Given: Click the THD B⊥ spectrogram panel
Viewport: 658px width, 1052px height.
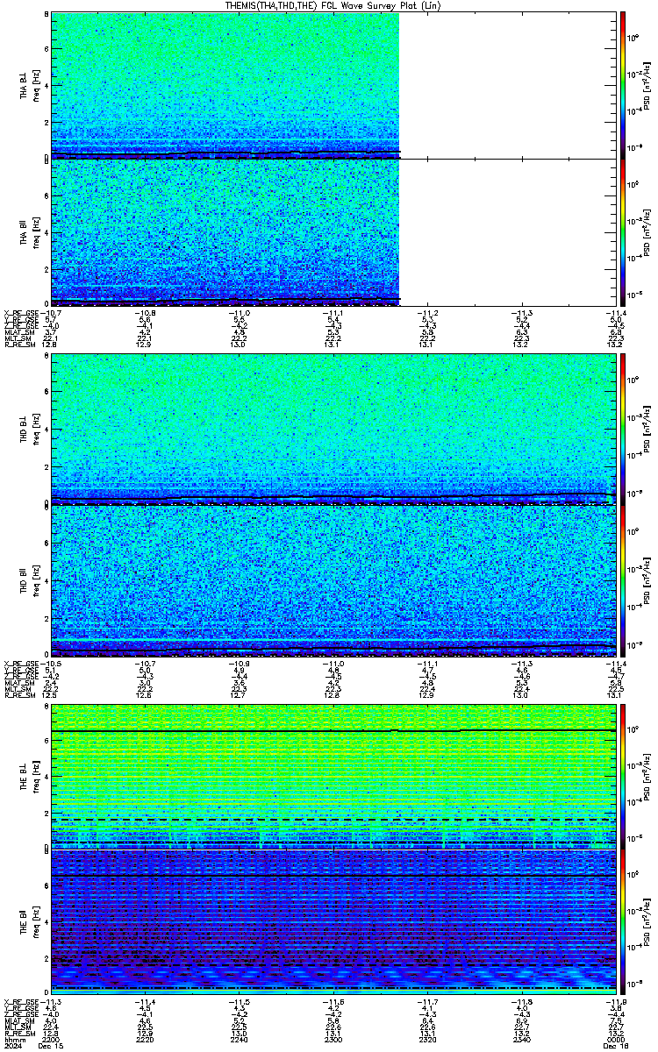Looking at the screenshot, I should tap(333, 430).
